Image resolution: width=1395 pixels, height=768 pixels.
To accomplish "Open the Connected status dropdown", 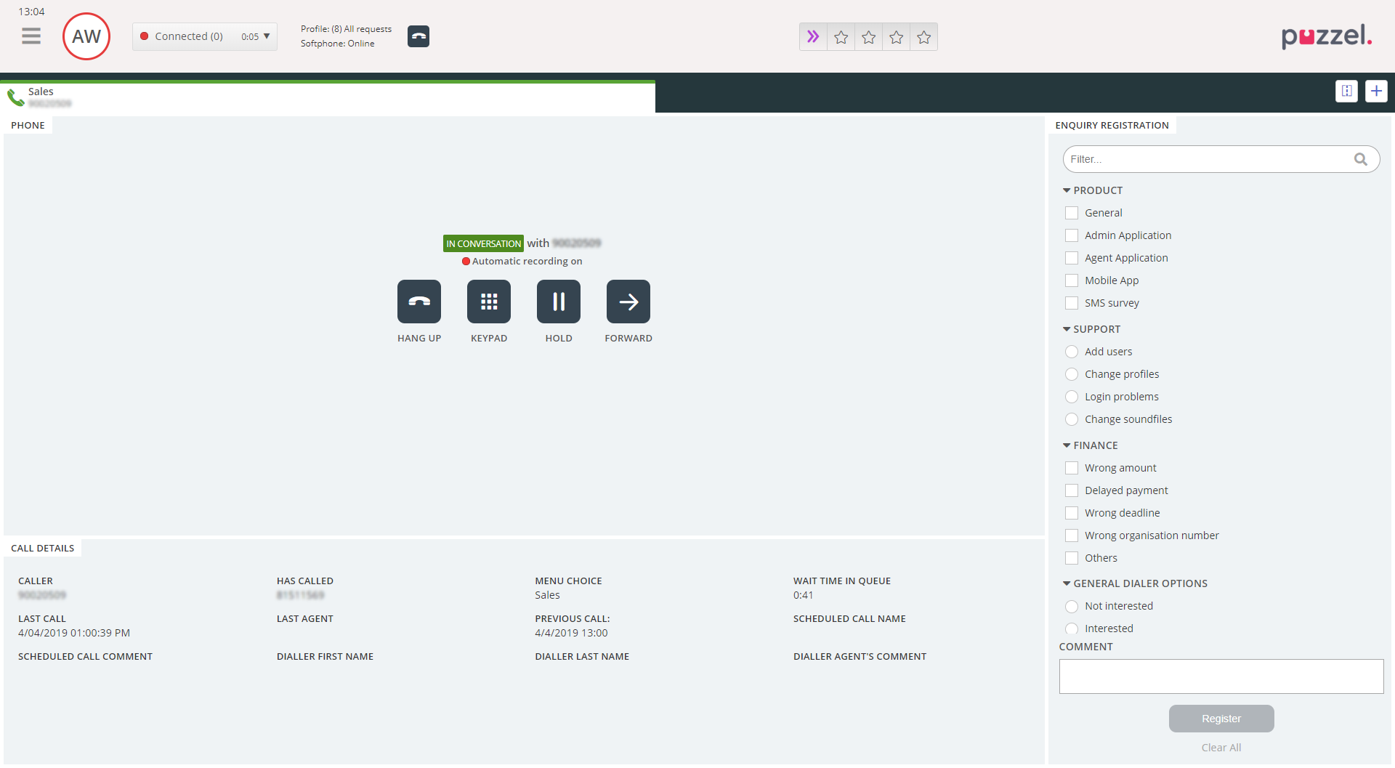I will tap(205, 36).
